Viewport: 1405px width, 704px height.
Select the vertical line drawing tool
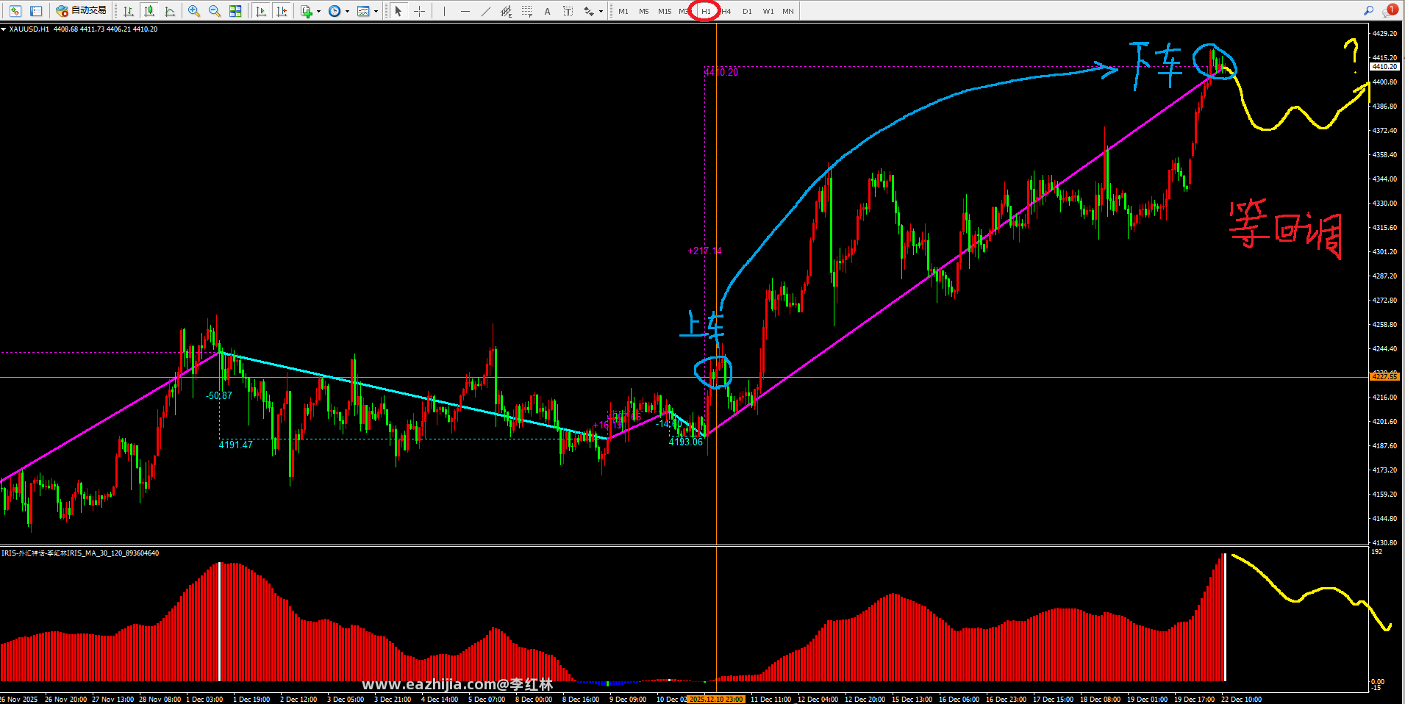pyautogui.click(x=444, y=11)
